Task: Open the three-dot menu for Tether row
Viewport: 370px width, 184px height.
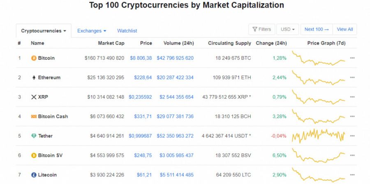Action: (x=352, y=136)
